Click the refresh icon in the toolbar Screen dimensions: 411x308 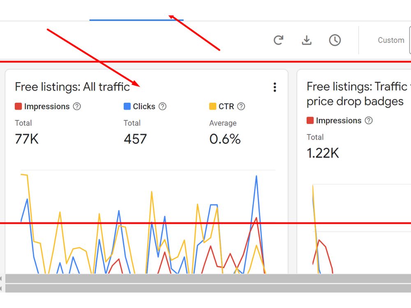pyautogui.click(x=278, y=40)
